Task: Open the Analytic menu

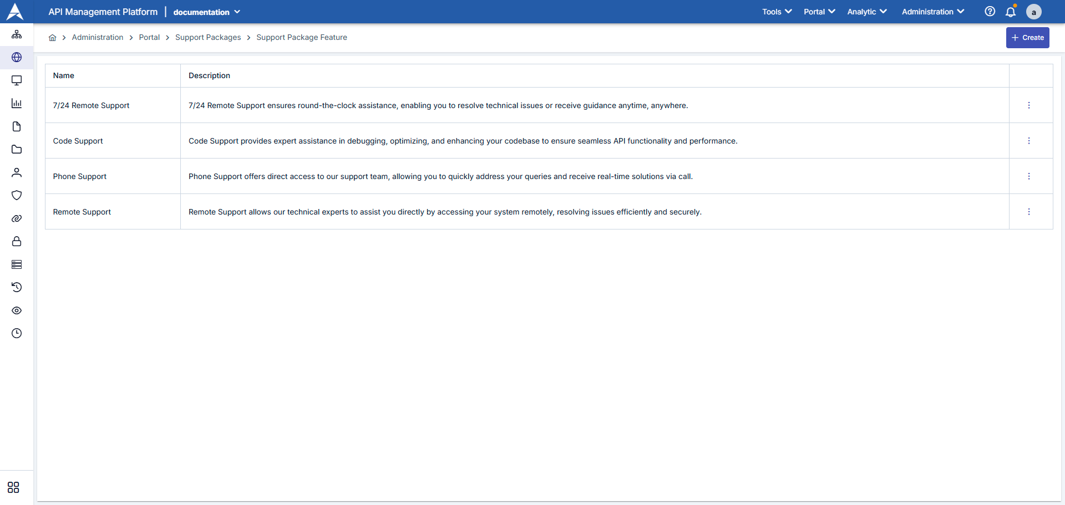Action: tap(866, 12)
